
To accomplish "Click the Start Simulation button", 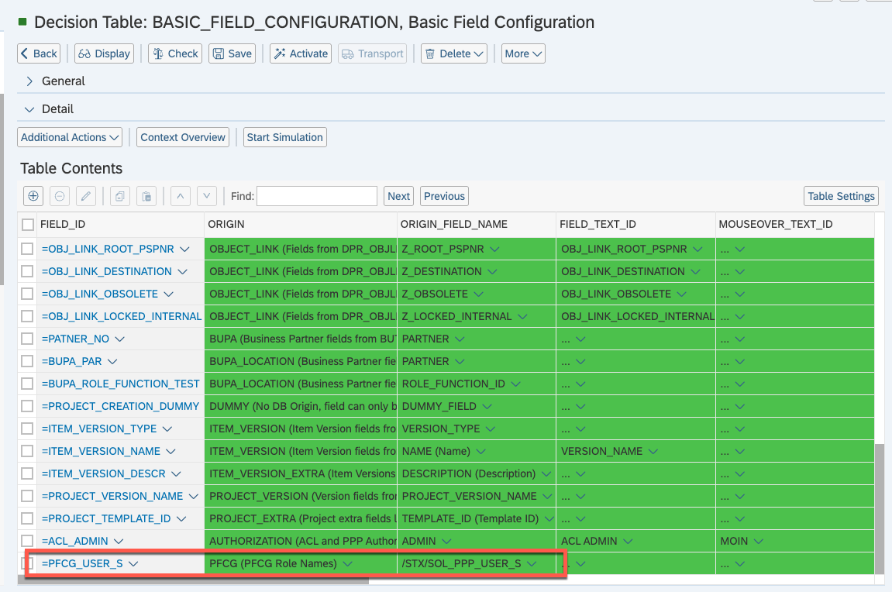I will pos(284,137).
